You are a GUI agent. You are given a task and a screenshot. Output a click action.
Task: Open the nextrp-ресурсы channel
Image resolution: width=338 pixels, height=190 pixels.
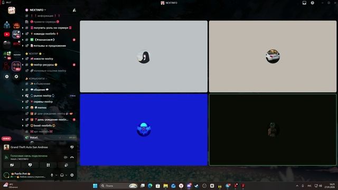click(x=50, y=64)
